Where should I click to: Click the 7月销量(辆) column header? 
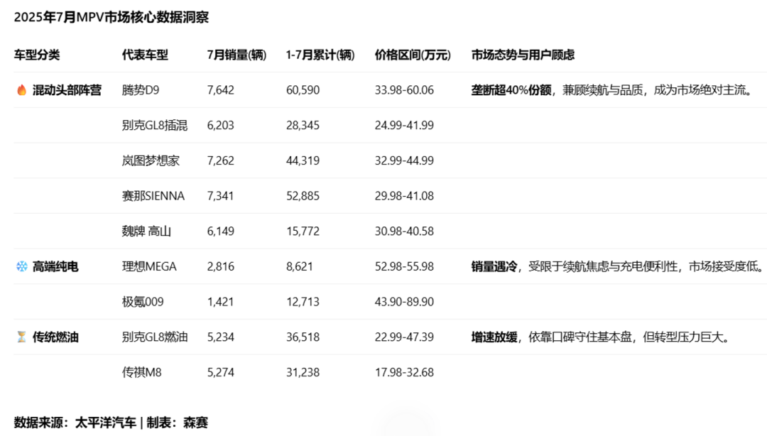[x=236, y=55]
